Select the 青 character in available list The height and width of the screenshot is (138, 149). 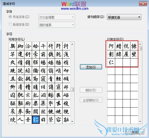(51, 79)
